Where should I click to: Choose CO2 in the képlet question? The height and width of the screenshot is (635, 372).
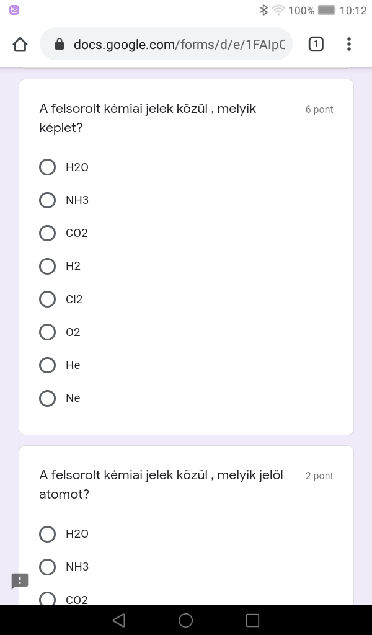coord(48,233)
